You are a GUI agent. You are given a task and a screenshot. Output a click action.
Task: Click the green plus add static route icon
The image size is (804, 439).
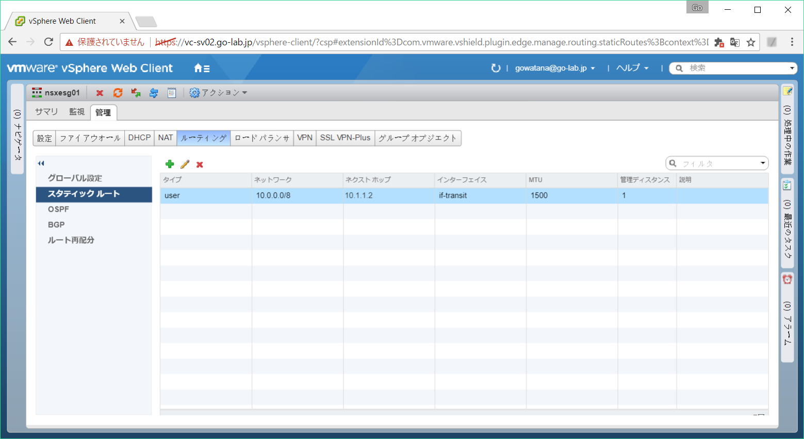pyautogui.click(x=170, y=164)
